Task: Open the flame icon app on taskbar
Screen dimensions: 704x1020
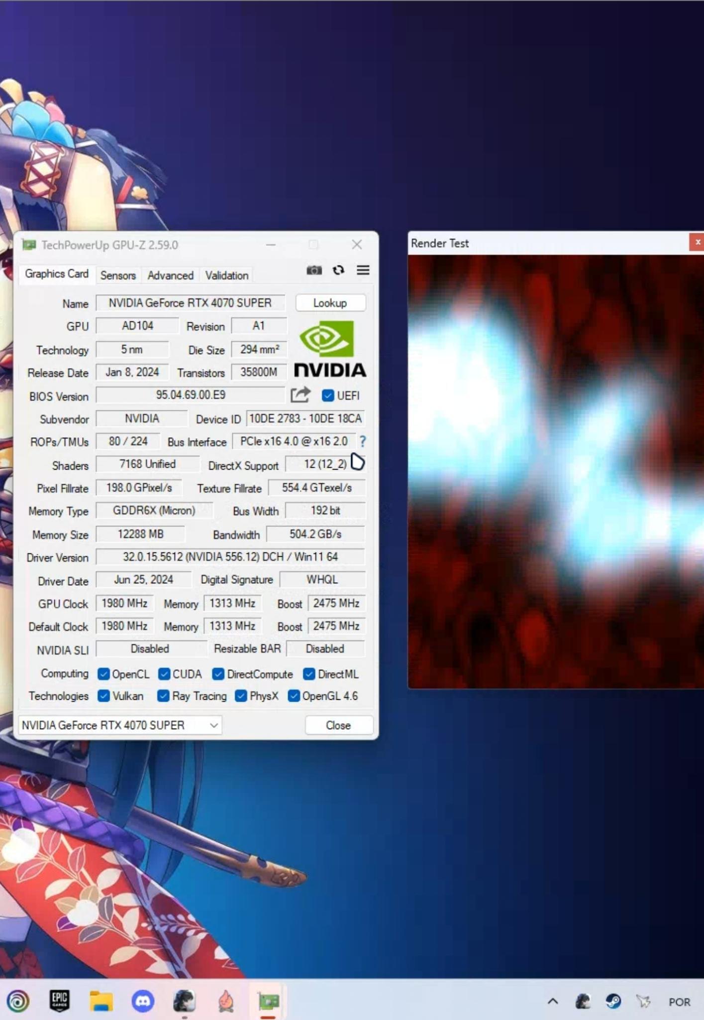Action: (x=226, y=1001)
